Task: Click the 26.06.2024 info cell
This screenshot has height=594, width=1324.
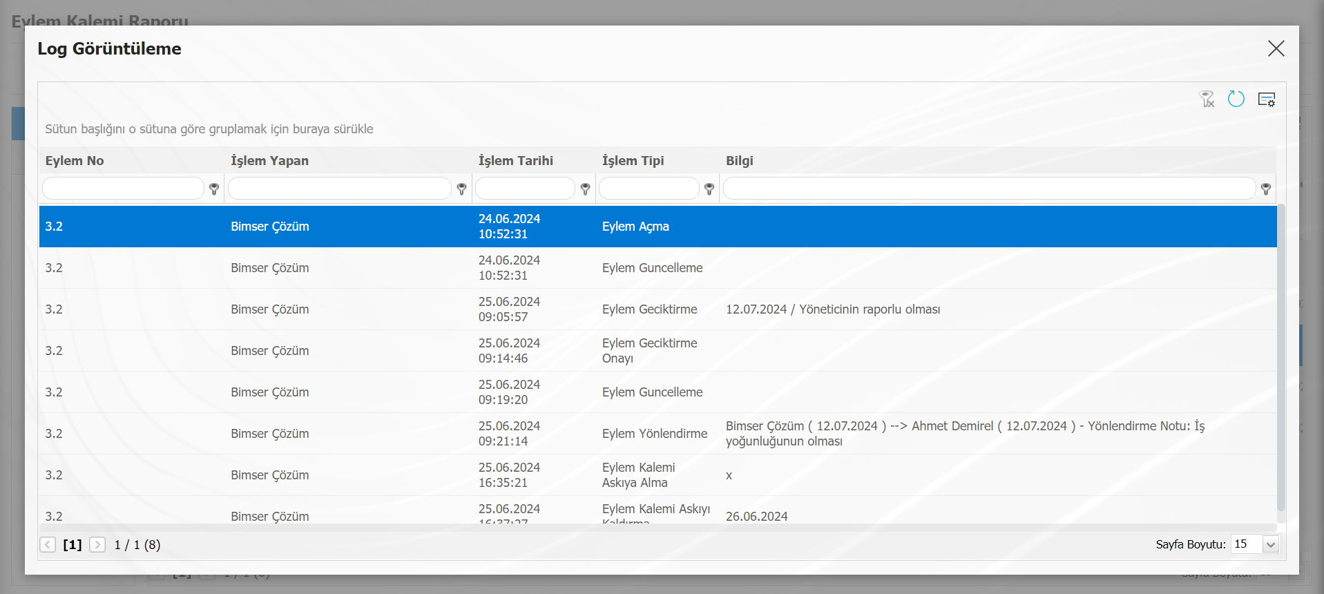Action: tap(756, 516)
